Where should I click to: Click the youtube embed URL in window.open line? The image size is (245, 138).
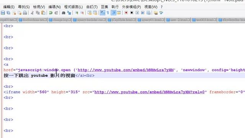click(126, 70)
